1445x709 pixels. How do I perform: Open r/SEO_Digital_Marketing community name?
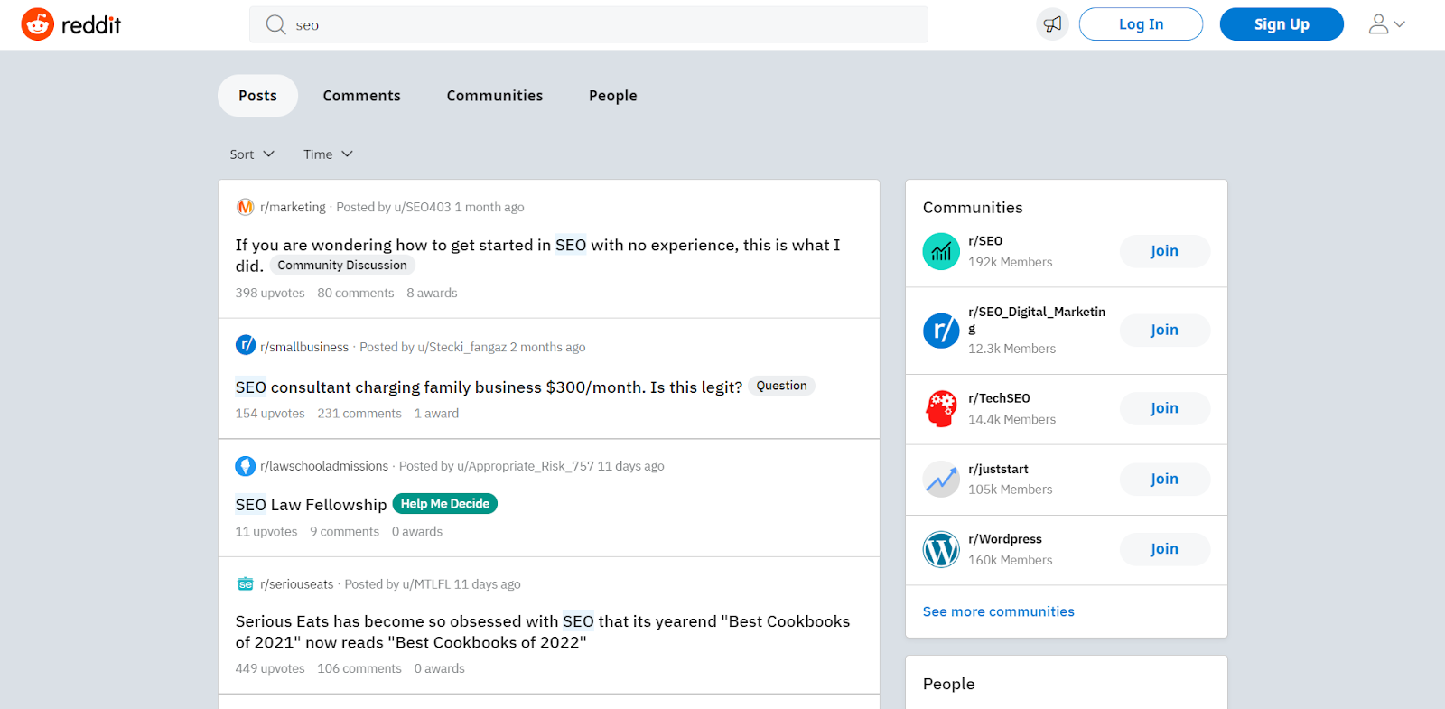[1037, 320]
